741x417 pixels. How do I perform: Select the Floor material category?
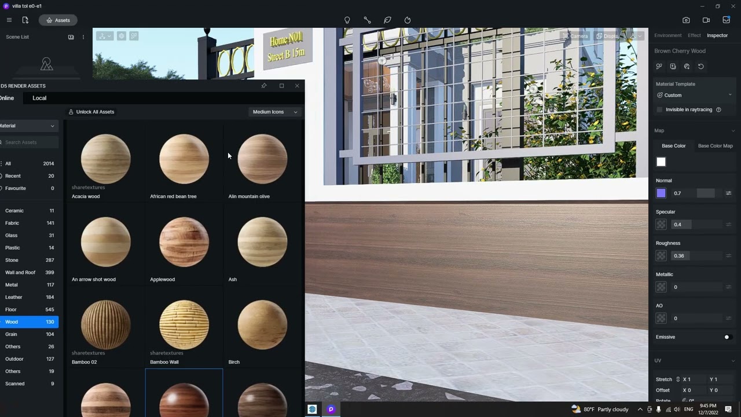[29, 310]
